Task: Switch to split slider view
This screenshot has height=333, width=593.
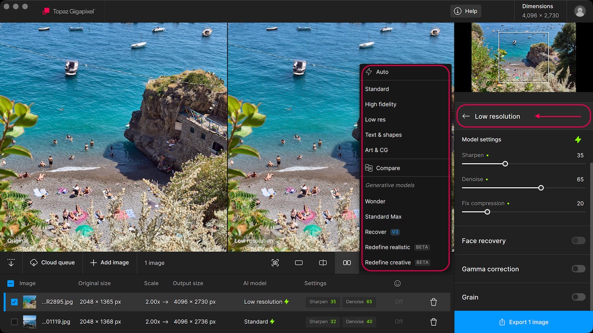Action: [x=323, y=263]
